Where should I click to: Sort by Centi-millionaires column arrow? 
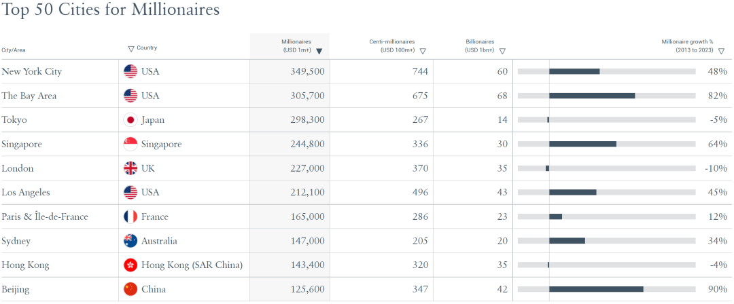click(423, 51)
